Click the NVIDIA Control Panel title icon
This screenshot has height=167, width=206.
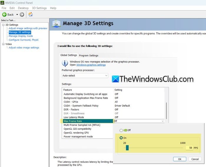pyautogui.click(x=2, y=3)
